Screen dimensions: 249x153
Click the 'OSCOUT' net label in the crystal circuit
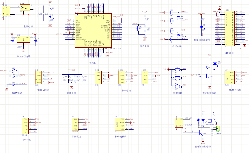pos(184,20)
